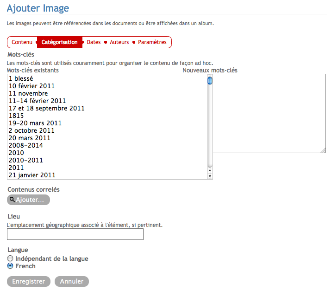
Task: Select the French language radio button
Action: tap(10, 266)
